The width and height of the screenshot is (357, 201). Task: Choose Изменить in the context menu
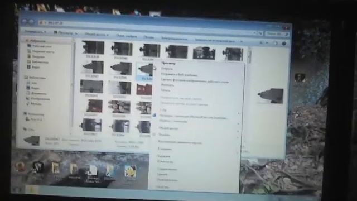(x=167, y=85)
